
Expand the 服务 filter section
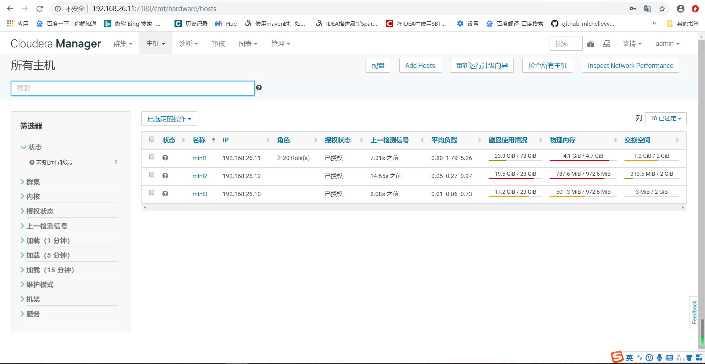tap(30, 314)
